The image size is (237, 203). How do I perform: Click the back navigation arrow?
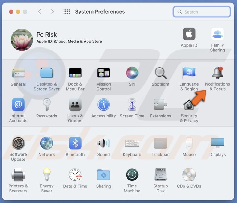(40, 12)
